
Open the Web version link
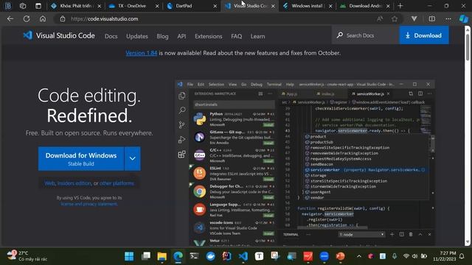tap(49, 183)
